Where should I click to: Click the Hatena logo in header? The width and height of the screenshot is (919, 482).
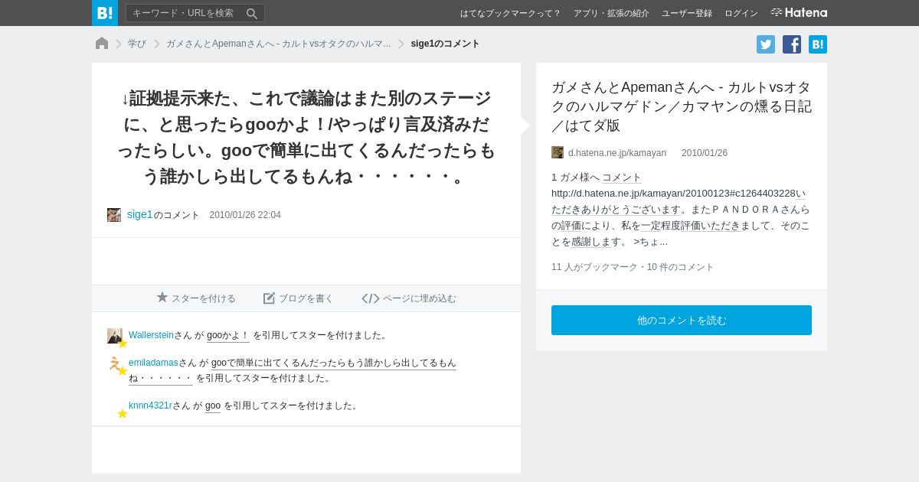pos(799,12)
